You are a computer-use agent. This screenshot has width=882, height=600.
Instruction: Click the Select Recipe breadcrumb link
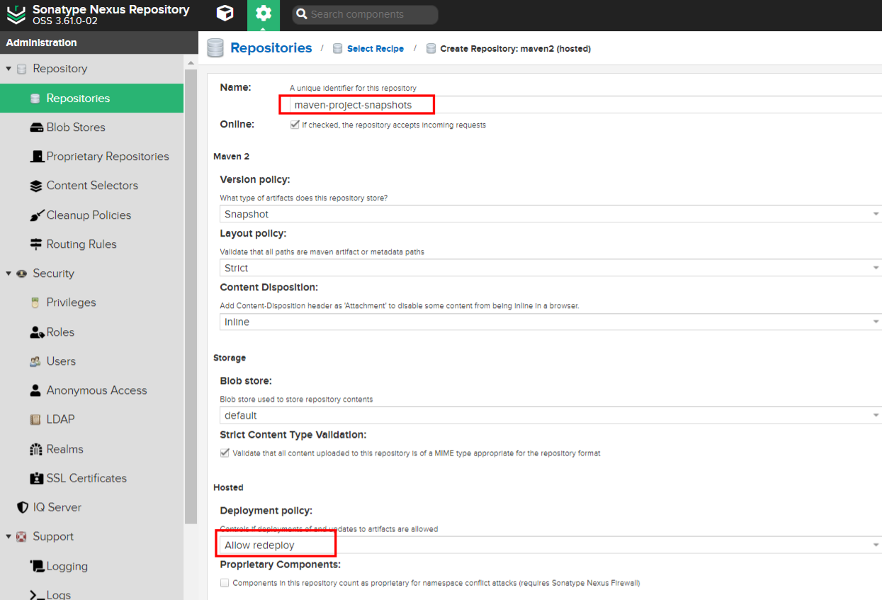[375, 49]
